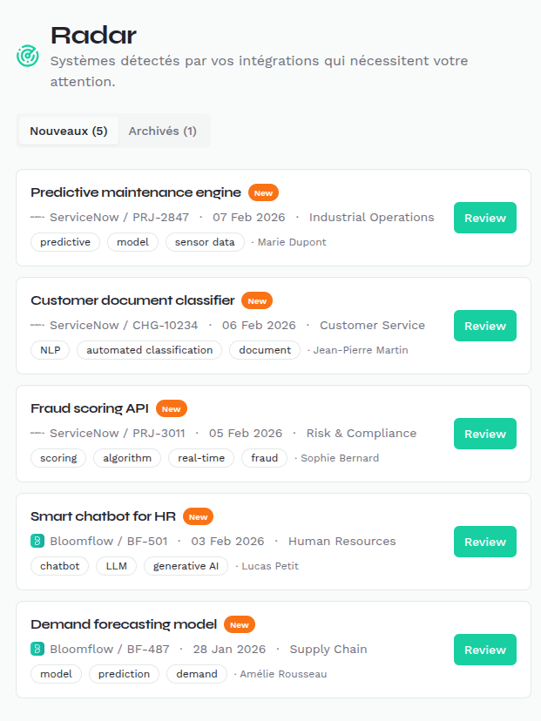Review the Predictive maintenance engine
The image size is (541, 721).
484,218
